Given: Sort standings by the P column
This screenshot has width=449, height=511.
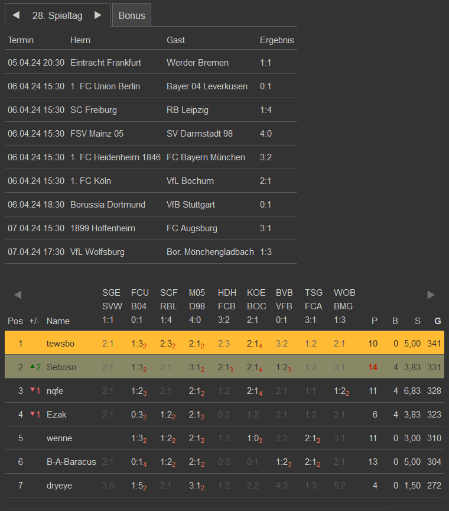Looking at the screenshot, I should 374,321.
